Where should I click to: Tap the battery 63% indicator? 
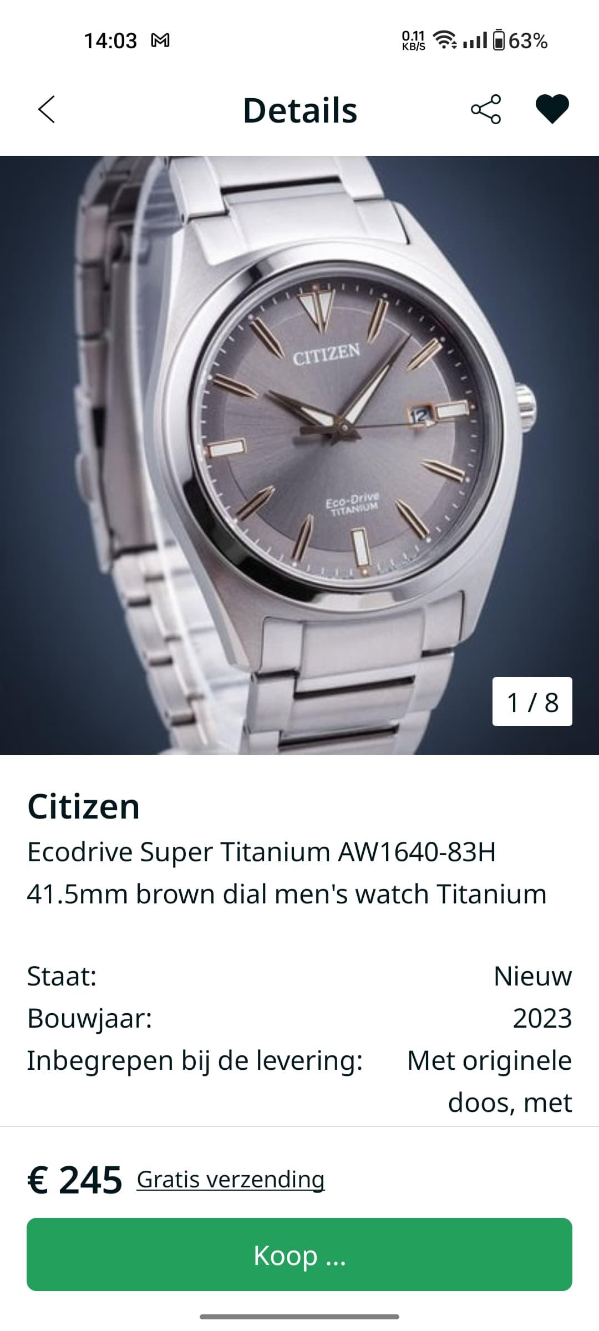click(520, 40)
